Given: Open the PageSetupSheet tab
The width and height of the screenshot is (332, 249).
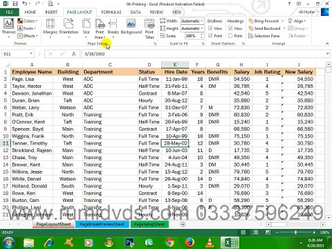Looking at the screenshot, I should (x=149, y=224).
